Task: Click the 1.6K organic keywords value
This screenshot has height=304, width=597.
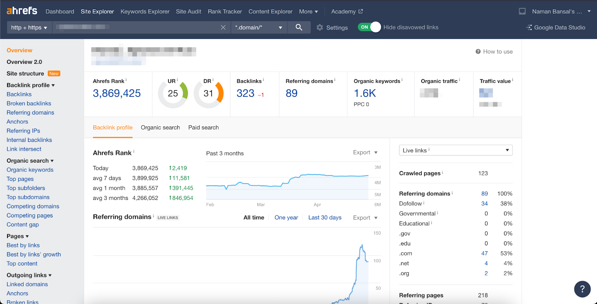Action: [x=365, y=93]
